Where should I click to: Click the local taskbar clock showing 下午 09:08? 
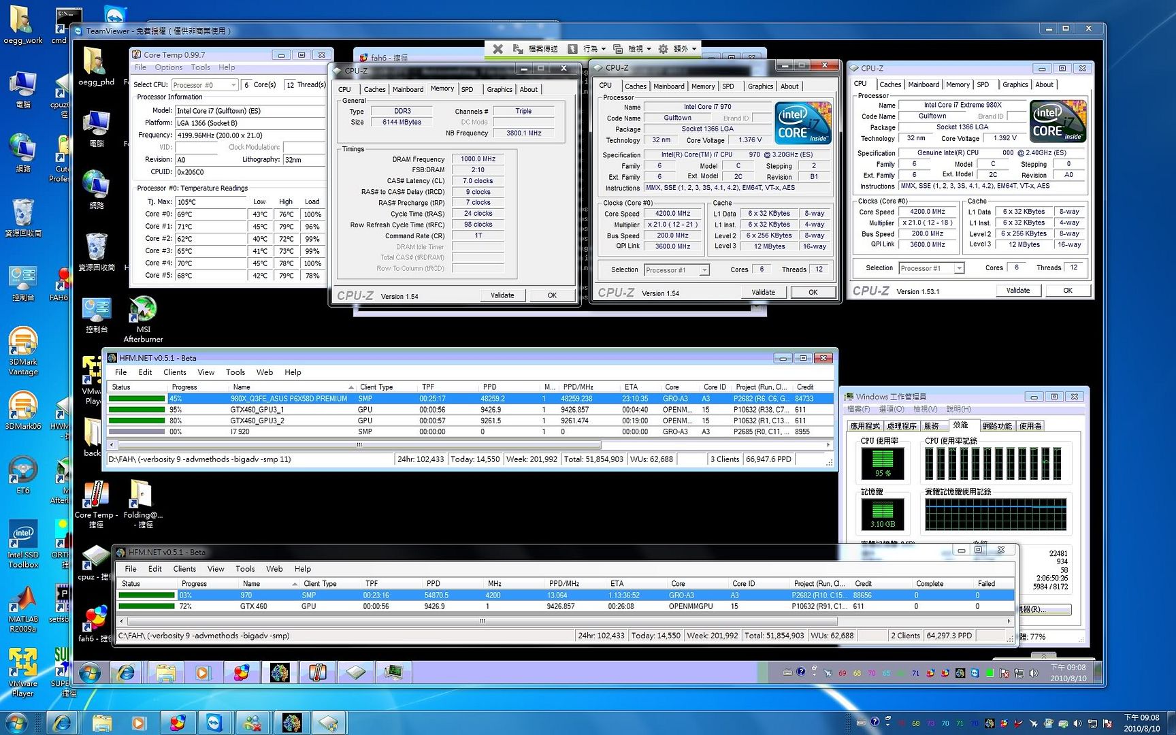[x=1142, y=723]
